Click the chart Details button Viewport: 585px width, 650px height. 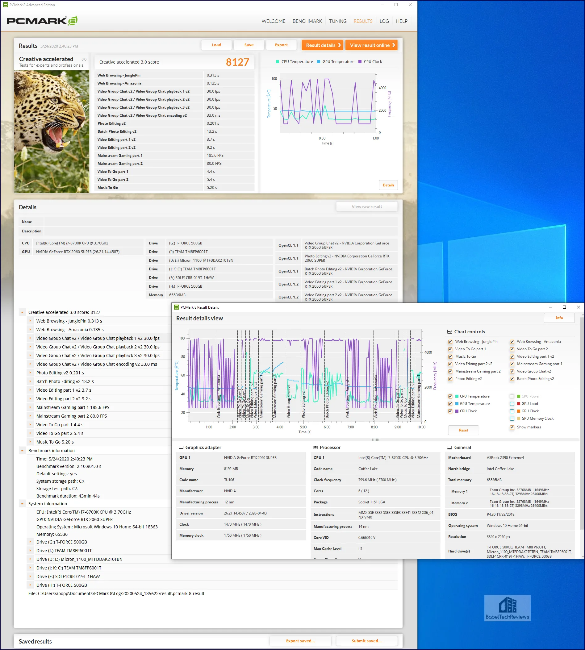[x=388, y=185]
